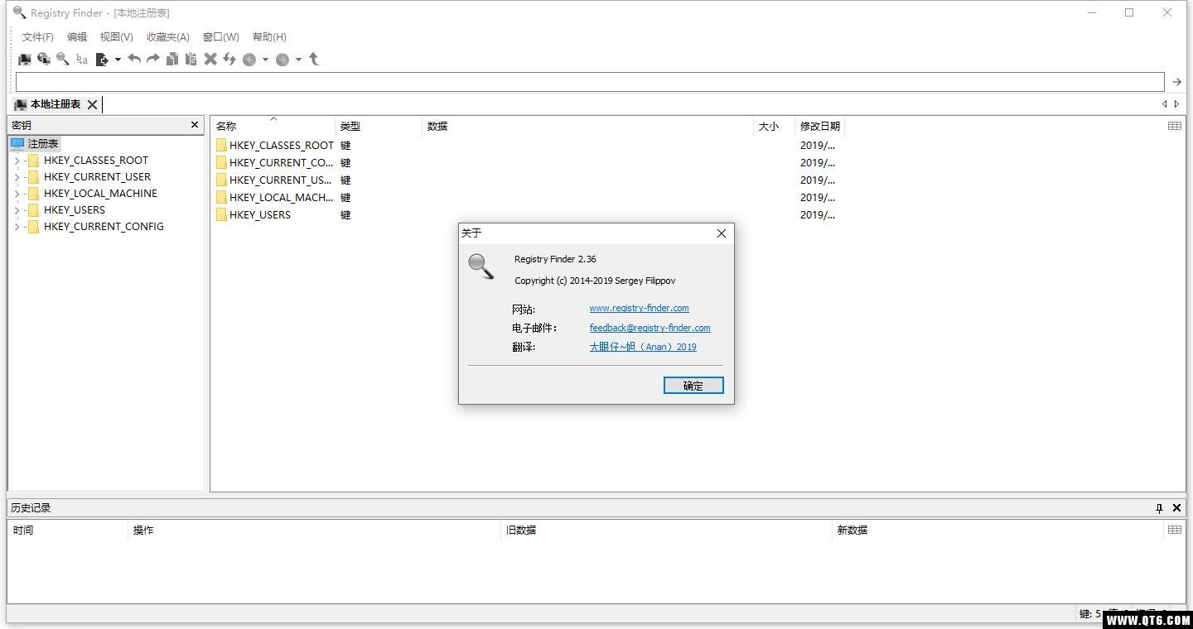Image resolution: width=1193 pixels, height=629 pixels.
Task: Open www.registry-finder.com link
Action: (639, 308)
